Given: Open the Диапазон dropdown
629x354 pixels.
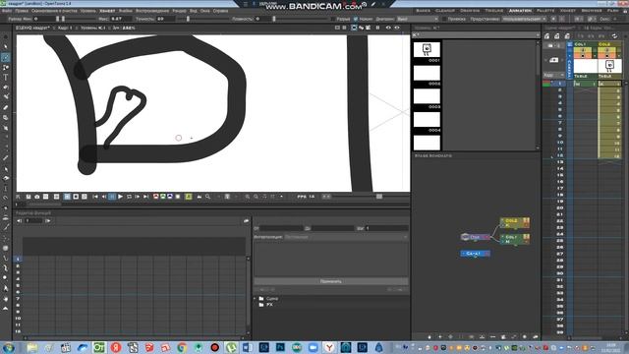Looking at the screenshot, I should 418,19.
